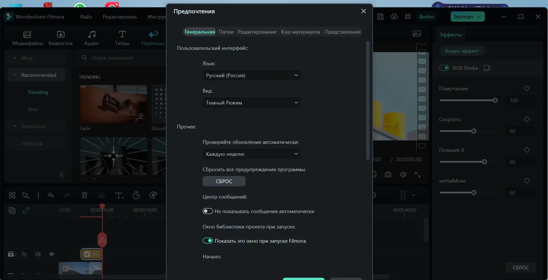Open the Видеосток stock video tab

click(x=61, y=38)
